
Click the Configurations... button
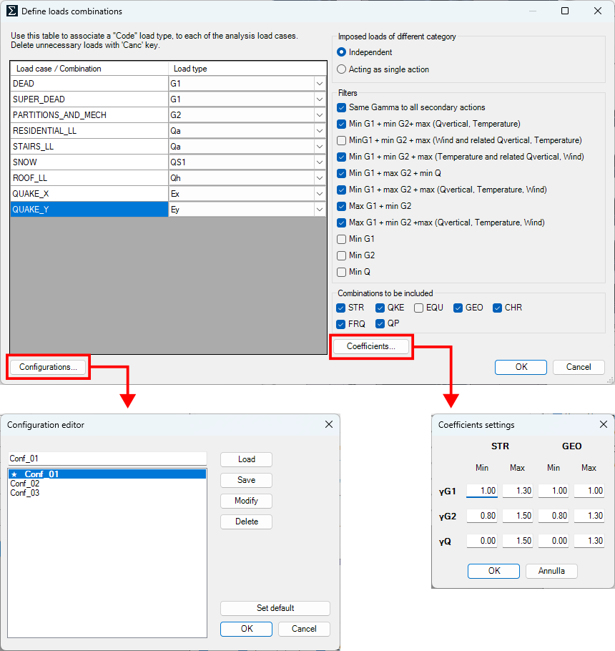pyautogui.click(x=48, y=367)
